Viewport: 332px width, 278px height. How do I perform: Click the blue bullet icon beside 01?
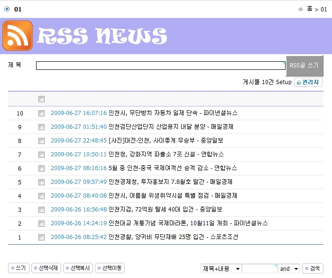pos(7,9)
